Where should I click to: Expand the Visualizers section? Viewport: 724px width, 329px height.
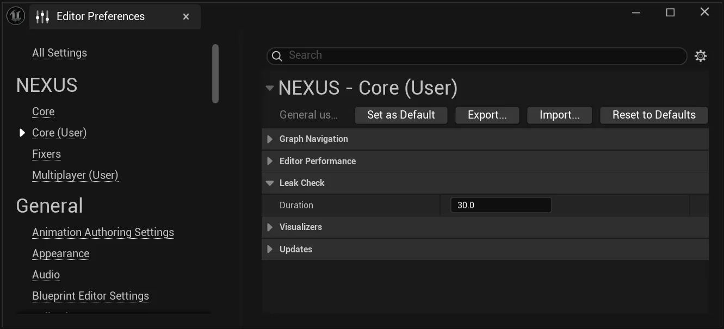270,227
